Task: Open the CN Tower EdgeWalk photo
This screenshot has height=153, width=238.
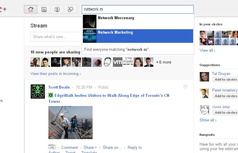Action: tap(70, 123)
